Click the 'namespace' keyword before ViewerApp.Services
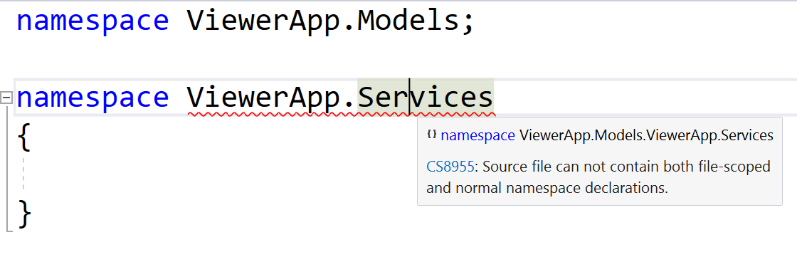The height and width of the screenshot is (267, 797). 93,98
